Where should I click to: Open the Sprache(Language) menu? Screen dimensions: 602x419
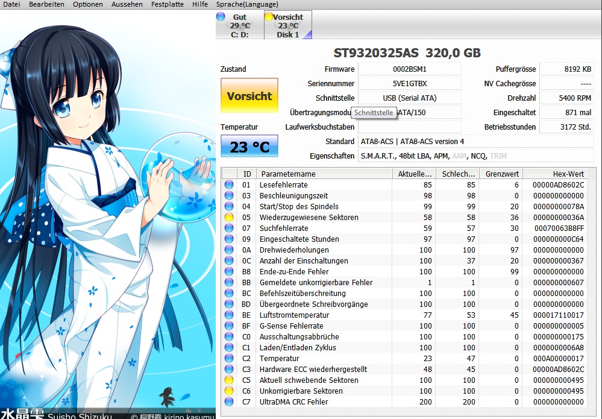tap(247, 4)
